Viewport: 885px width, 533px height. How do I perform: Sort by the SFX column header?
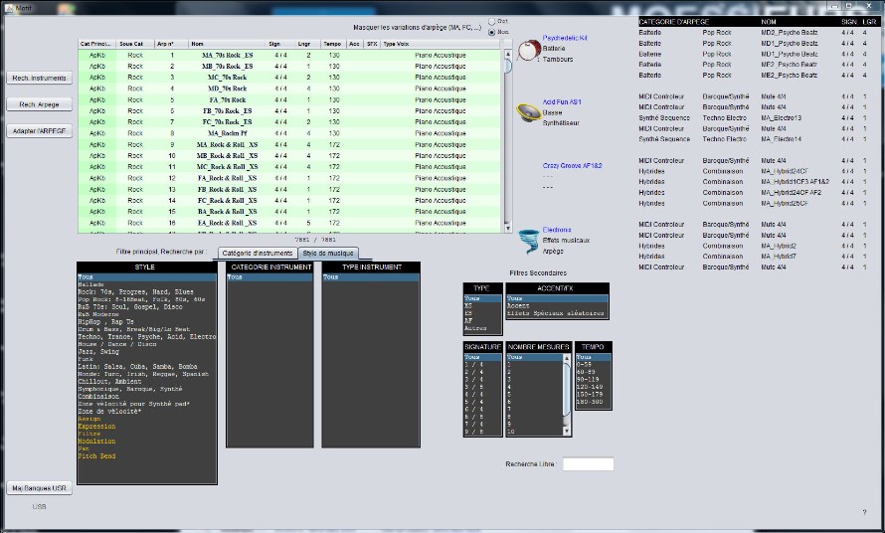372,44
